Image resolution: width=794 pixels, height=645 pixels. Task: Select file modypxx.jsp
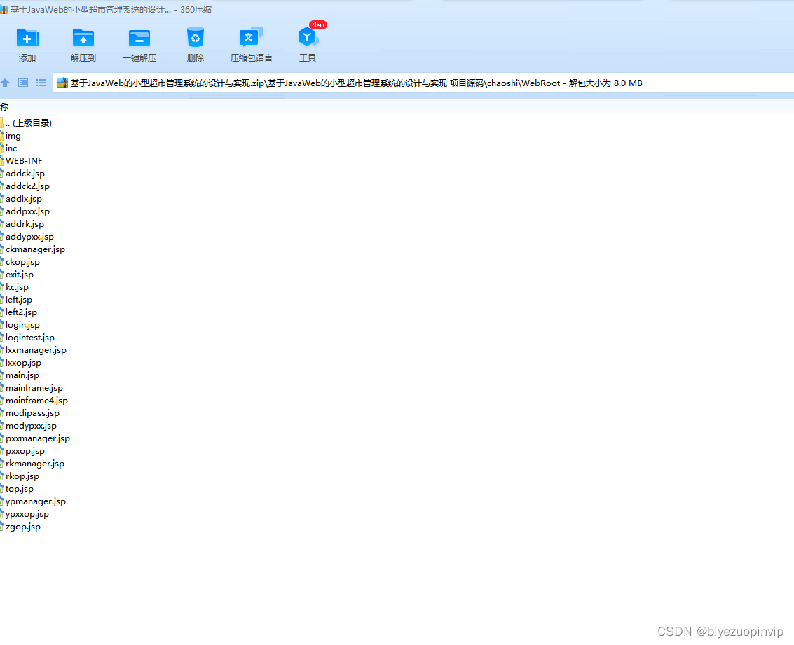point(28,426)
